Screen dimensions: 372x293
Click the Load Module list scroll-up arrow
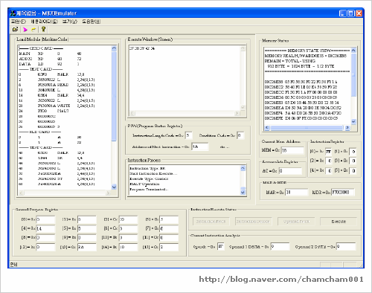coord(114,48)
